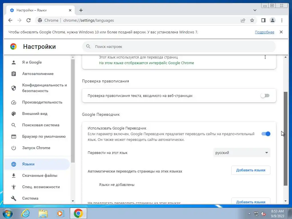Add languages for automatic translation
The image size is (292, 219).
click(251, 170)
